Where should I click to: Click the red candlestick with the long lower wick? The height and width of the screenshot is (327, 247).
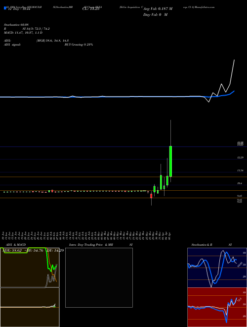pyautogui.click(x=151, y=196)
